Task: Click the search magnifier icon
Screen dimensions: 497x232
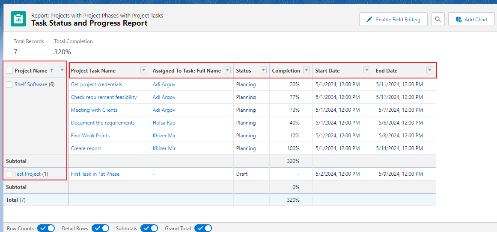Action: [x=437, y=19]
